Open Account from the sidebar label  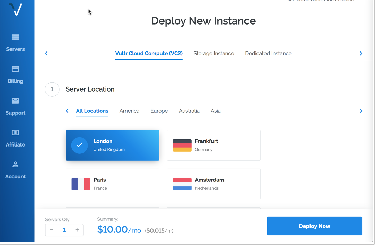(15, 176)
